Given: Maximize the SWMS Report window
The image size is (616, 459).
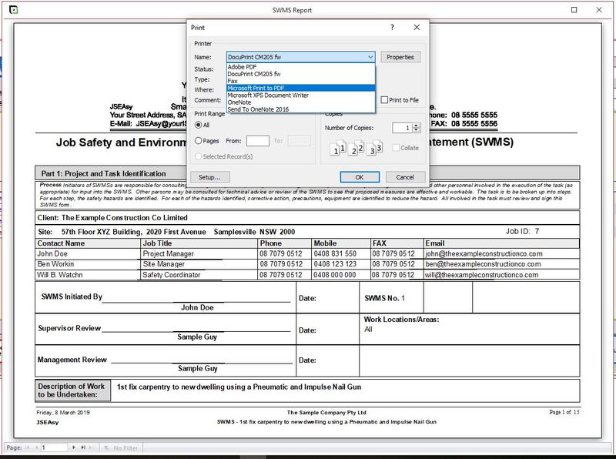Looking at the screenshot, I should click(574, 10).
